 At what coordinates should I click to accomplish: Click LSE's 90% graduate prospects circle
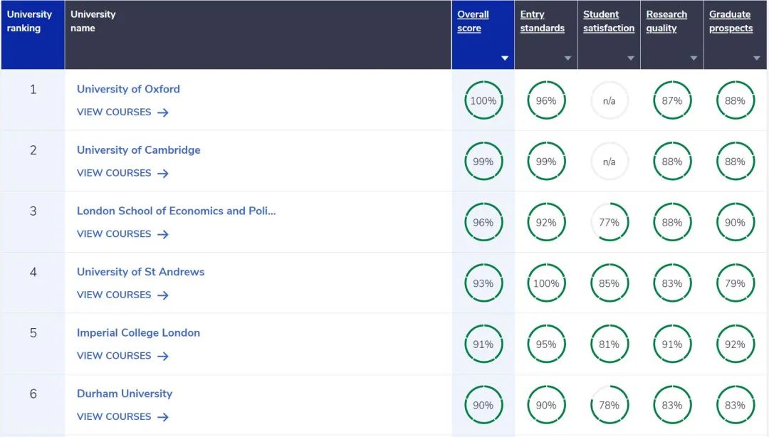point(735,222)
